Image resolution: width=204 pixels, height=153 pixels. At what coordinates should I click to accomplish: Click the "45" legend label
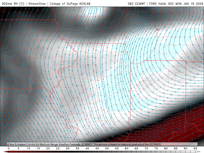pyautogui.click(x=97, y=148)
